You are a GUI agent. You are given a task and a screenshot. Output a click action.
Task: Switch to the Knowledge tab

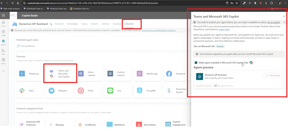(x=73, y=24)
